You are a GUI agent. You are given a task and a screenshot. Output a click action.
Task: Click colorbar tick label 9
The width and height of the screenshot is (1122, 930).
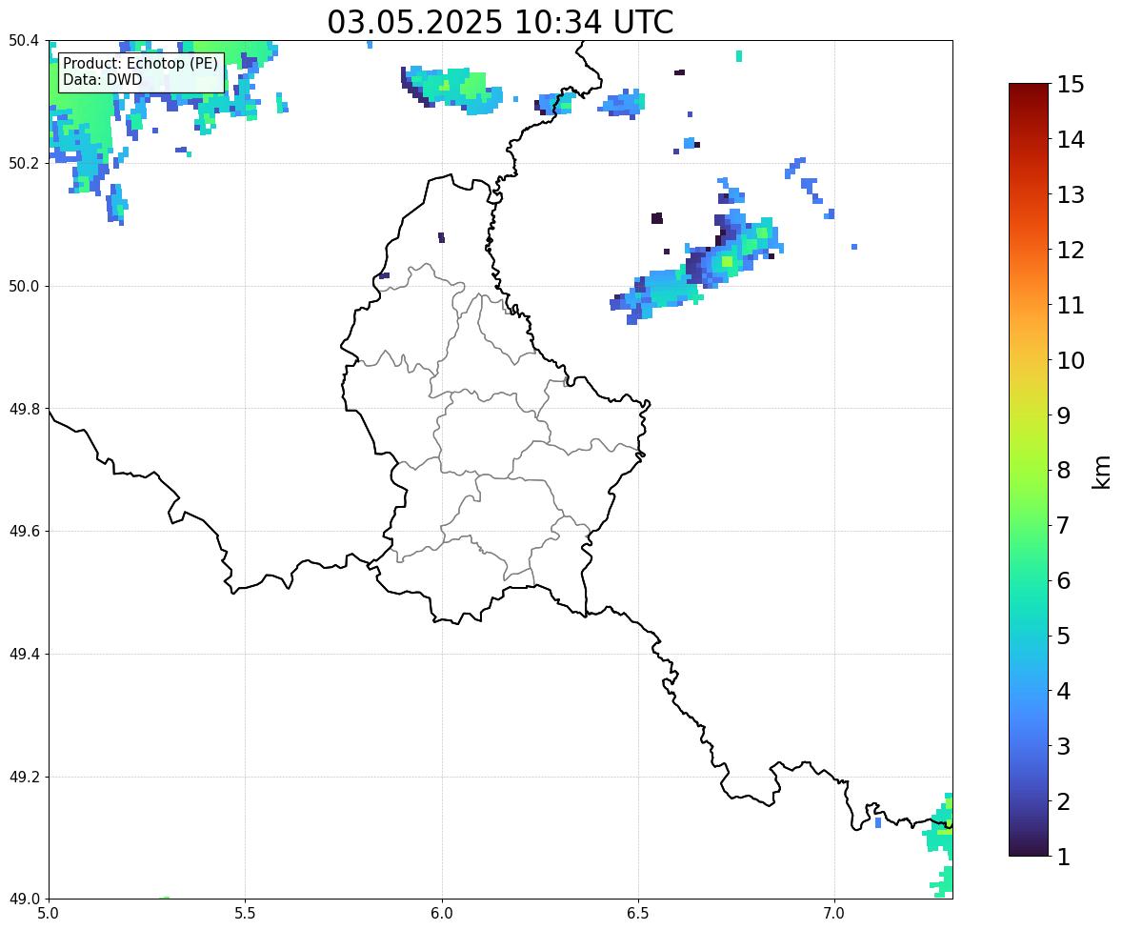1064,415
